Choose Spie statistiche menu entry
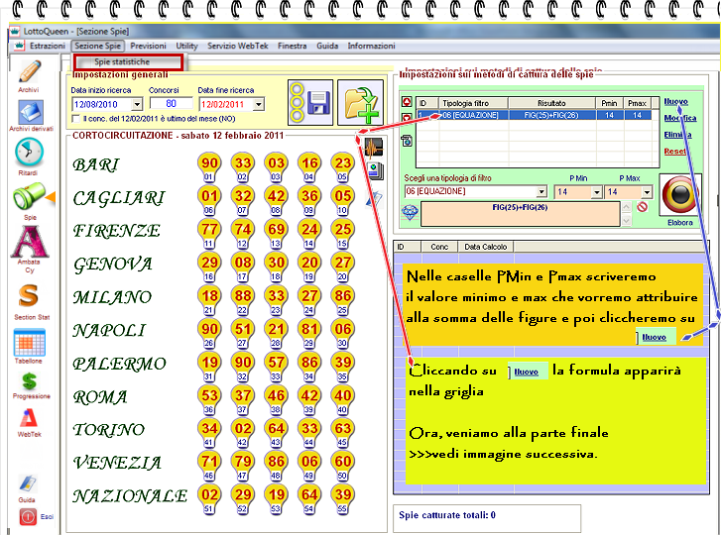The height and width of the screenshot is (535, 721). [128, 62]
